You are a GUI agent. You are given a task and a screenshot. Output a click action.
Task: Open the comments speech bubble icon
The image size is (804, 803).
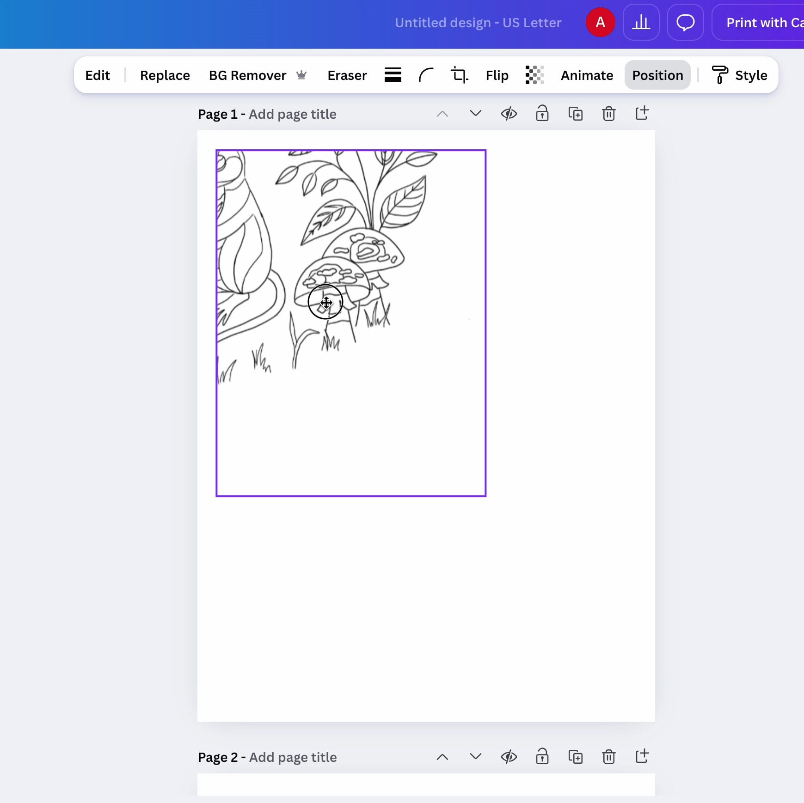(x=685, y=22)
